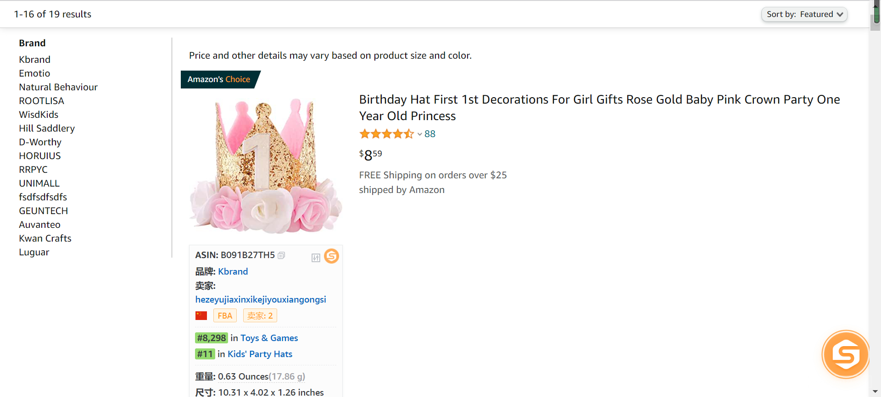Click the orange seller extension logo in panel
The width and height of the screenshot is (881, 397).
(331, 256)
